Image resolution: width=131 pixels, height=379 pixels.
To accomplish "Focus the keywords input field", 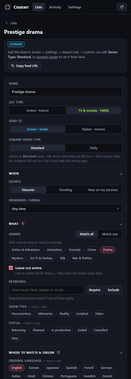I will click(47, 290).
